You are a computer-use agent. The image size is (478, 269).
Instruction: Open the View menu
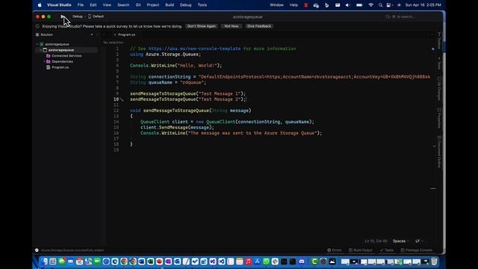point(107,5)
